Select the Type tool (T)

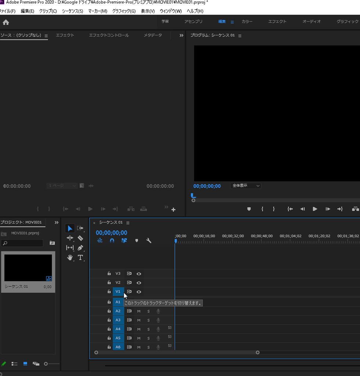[x=80, y=257]
